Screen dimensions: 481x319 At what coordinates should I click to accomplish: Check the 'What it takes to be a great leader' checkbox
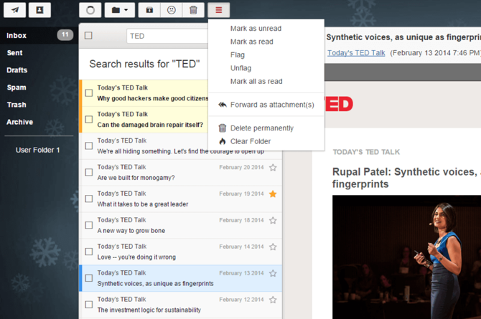click(89, 199)
